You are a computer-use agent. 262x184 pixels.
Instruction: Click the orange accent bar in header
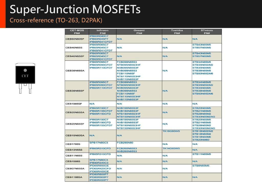3,14
